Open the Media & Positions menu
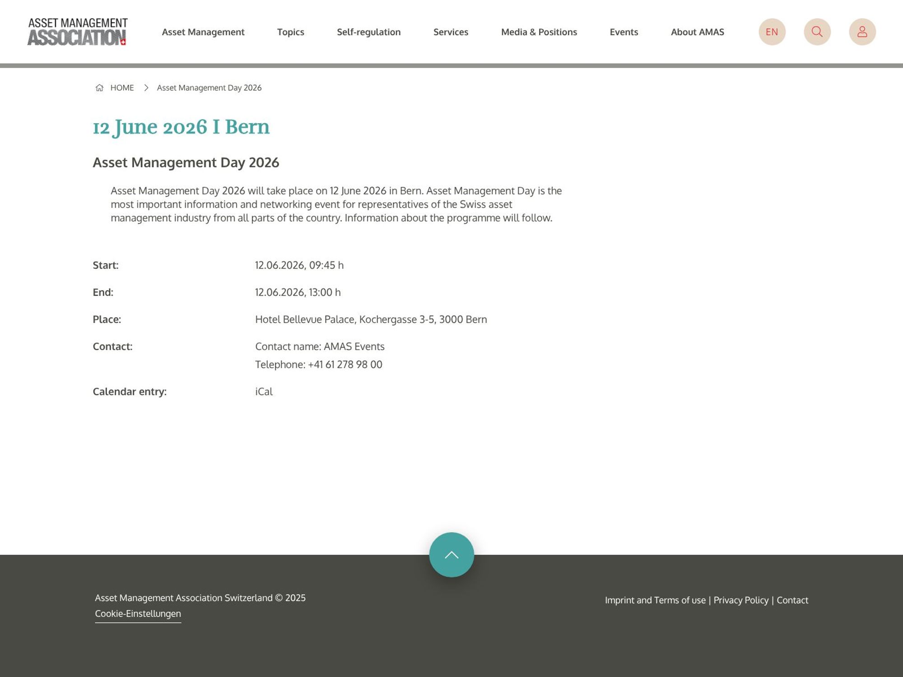This screenshot has height=677, width=903. 539,32
